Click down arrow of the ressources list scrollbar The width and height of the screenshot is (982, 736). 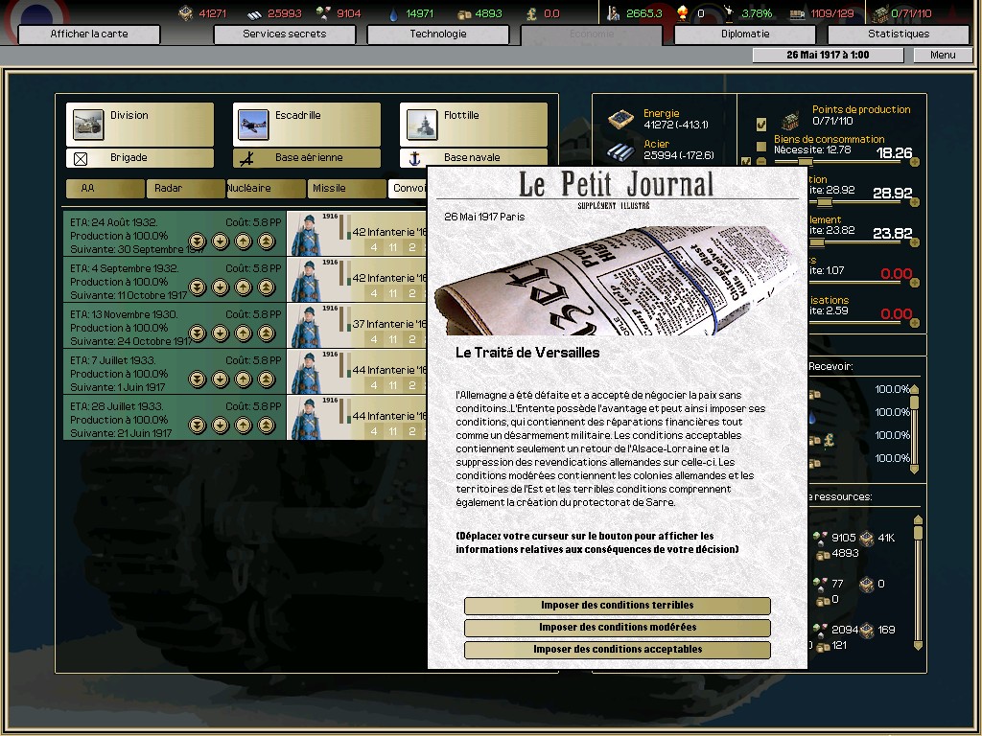click(918, 645)
